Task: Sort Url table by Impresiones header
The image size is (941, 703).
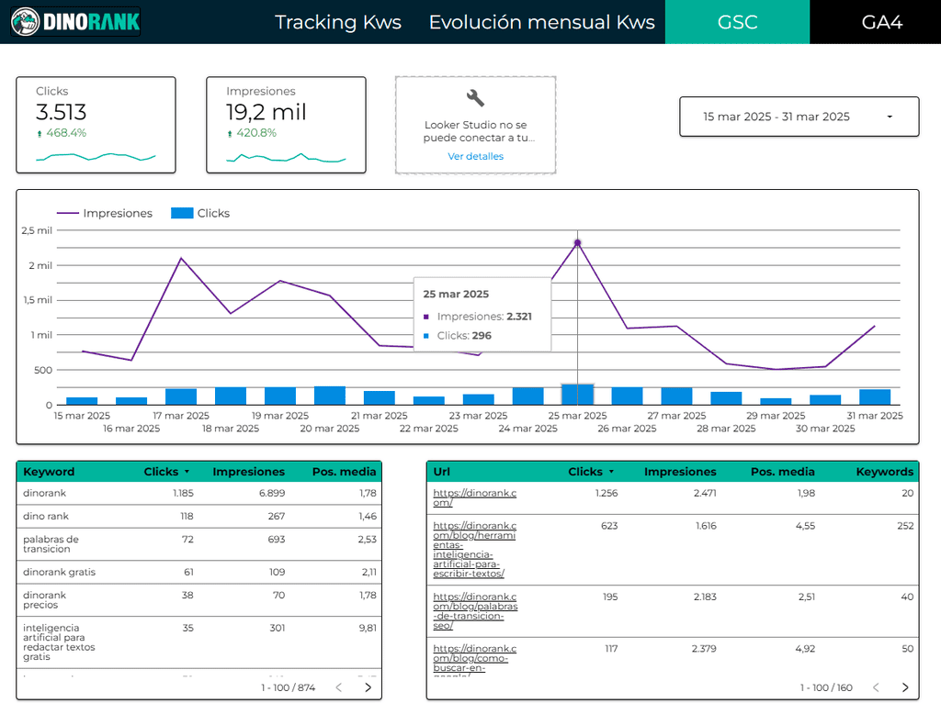Action: tap(680, 472)
